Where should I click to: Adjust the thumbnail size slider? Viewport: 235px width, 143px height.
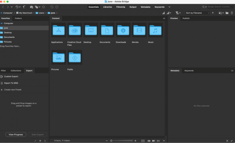coord(121,141)
